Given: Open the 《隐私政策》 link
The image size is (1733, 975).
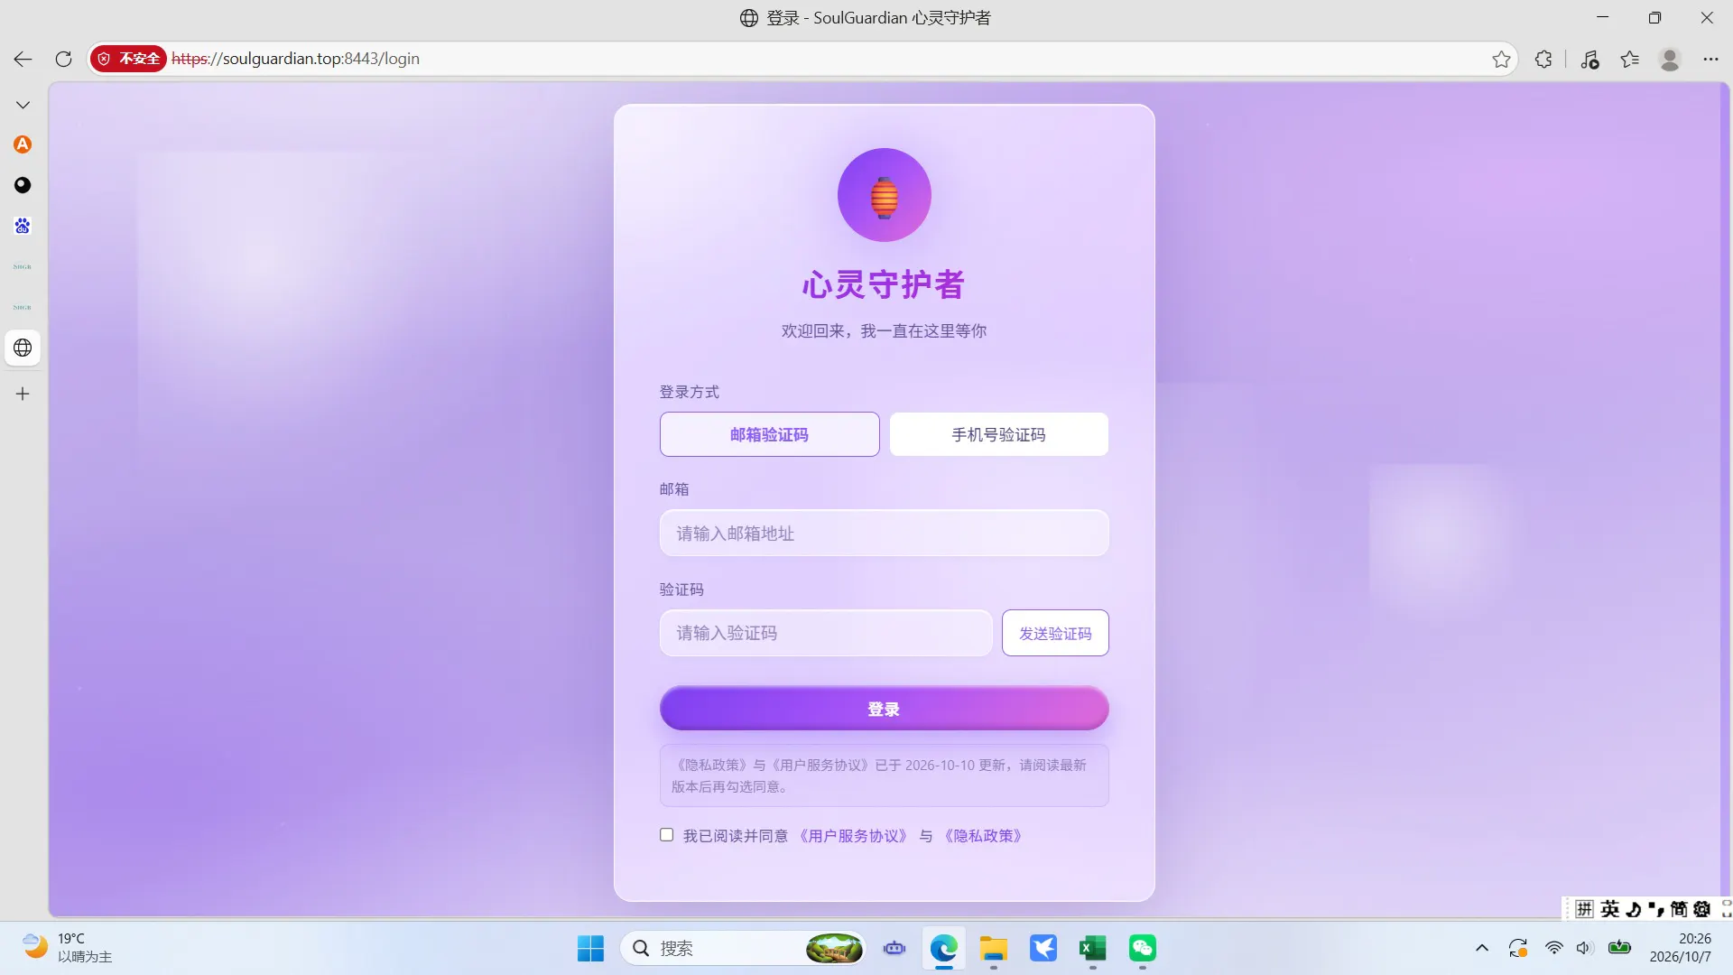Looking at the screenshot, I should pyautogui.click(x=984, y=836).
